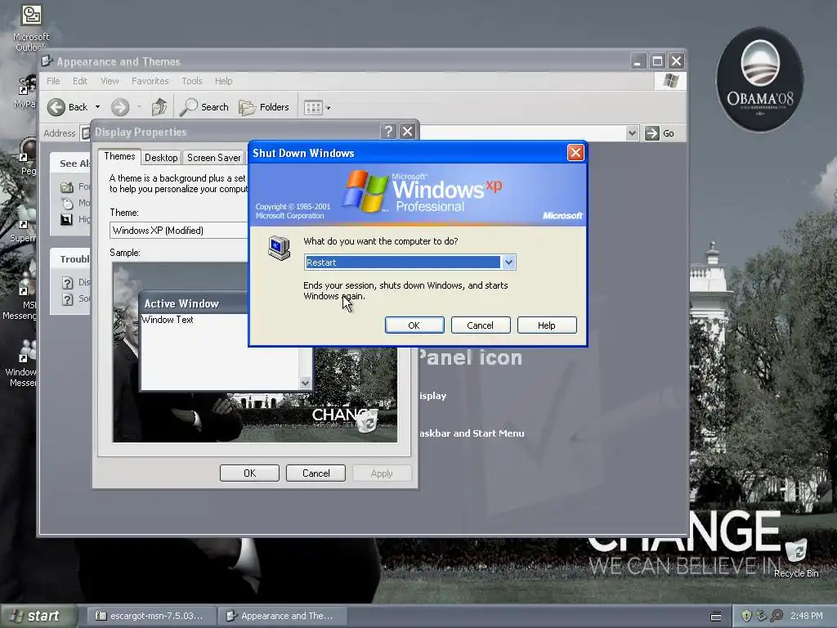This screenshot has height=628, width=837.
Task: Click the Views toolbar icon
Action: coord(313,108)
